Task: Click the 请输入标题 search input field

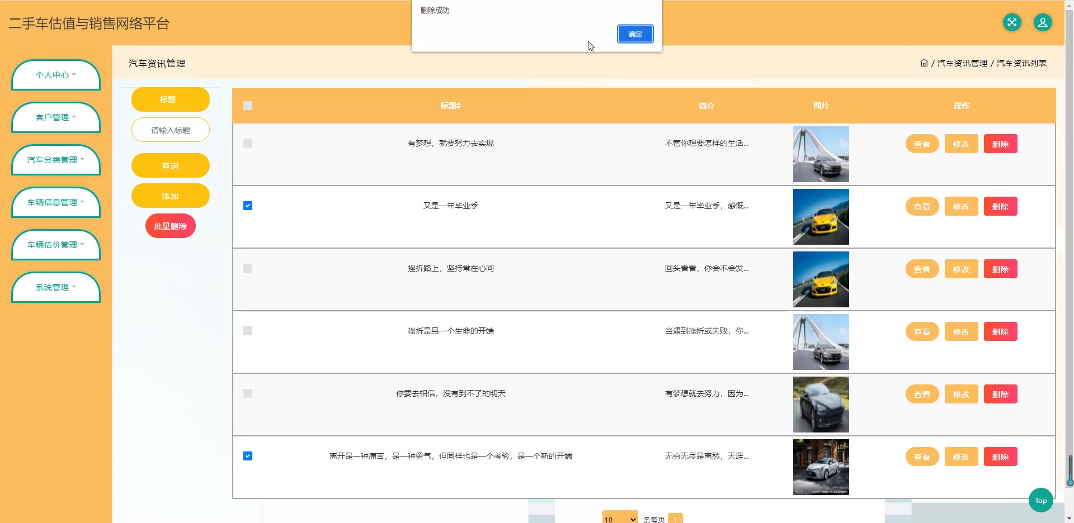Action: [171, 130]
